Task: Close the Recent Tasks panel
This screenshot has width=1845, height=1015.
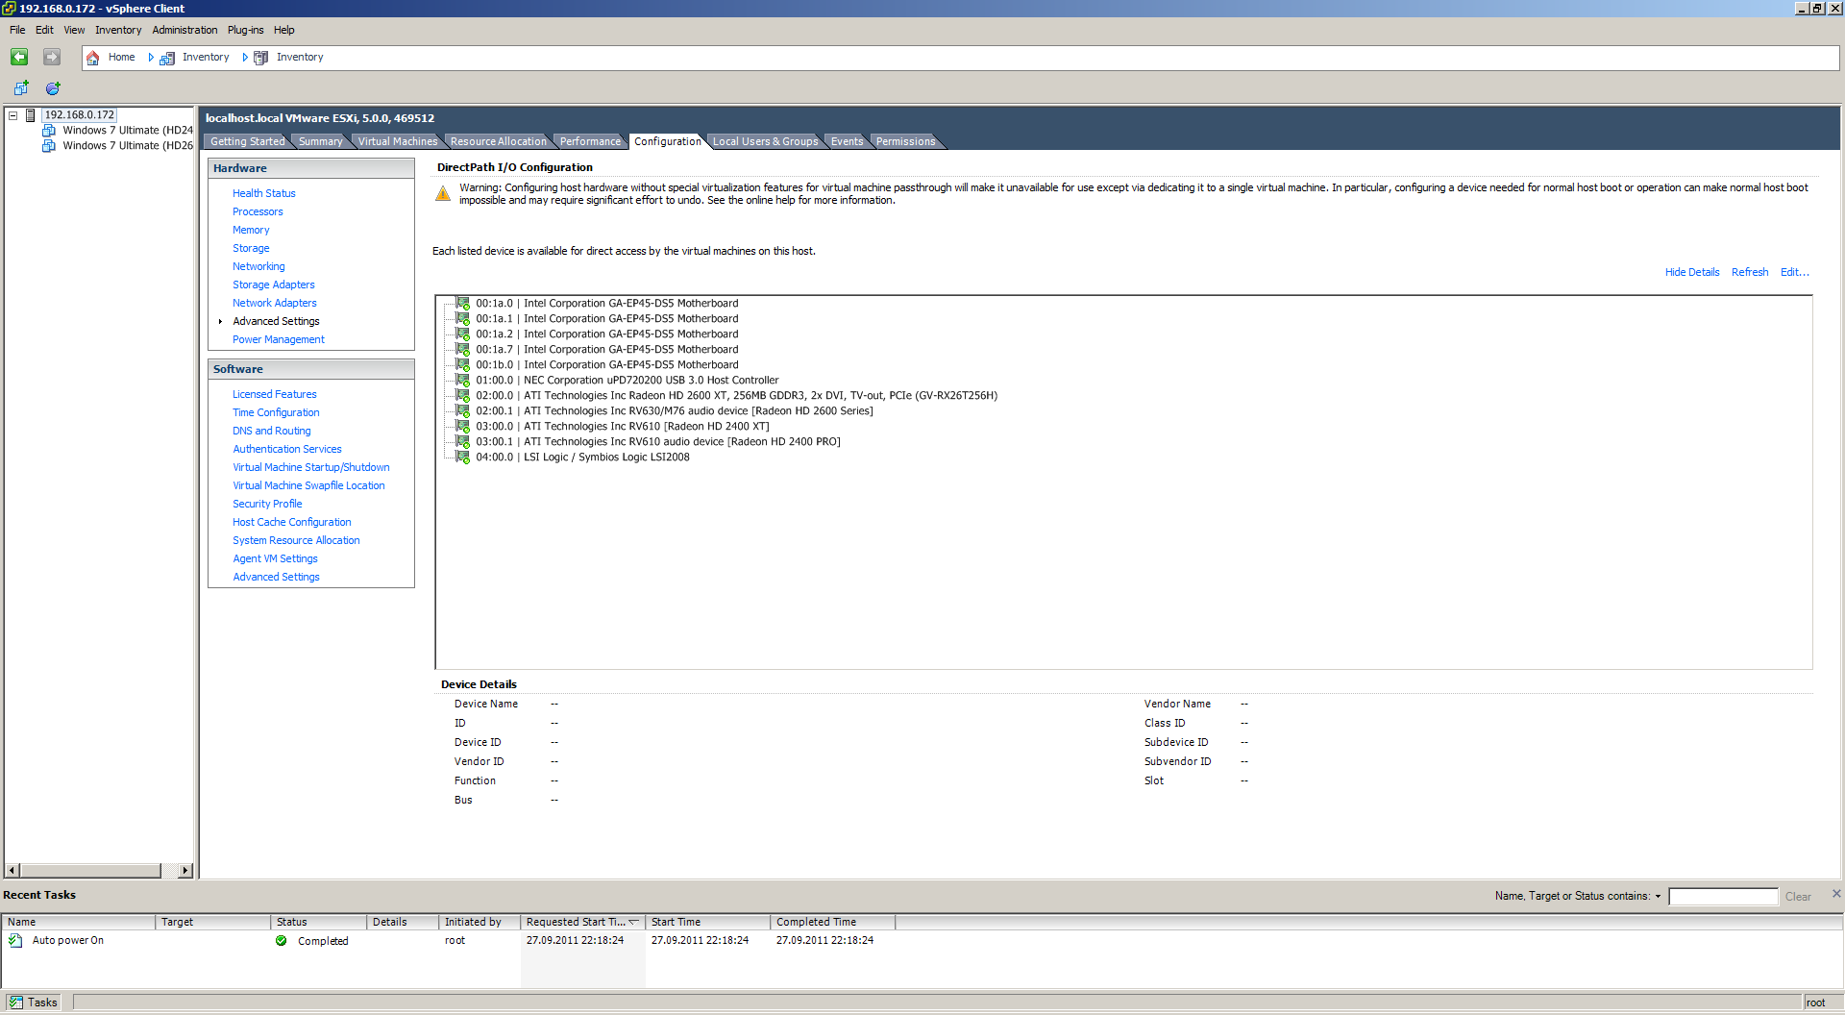Action: point(1836,894)
